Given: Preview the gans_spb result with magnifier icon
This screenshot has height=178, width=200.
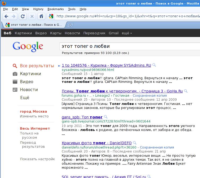Looking at the screenshot, I should click(x=106, y=117).
